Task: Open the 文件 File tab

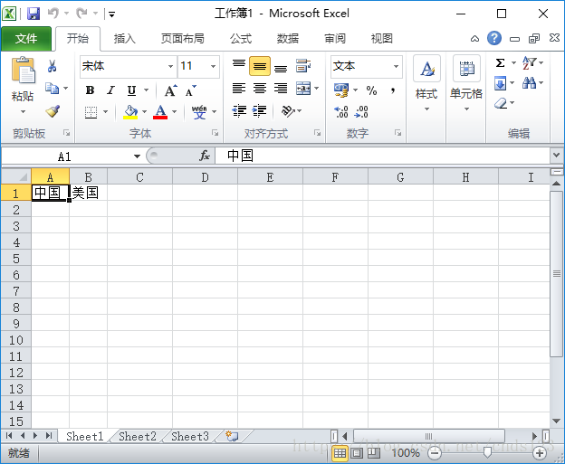Action: (26, 38)
